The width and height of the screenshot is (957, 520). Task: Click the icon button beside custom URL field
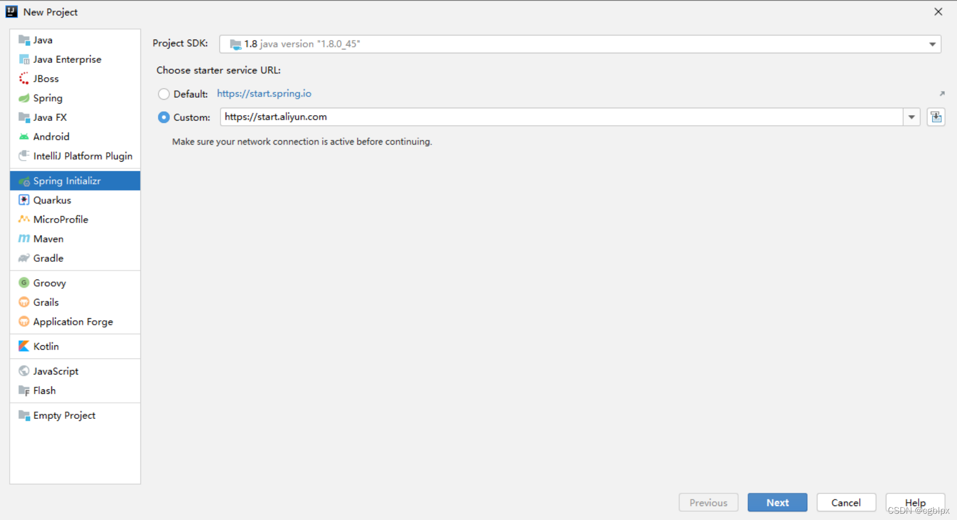(936, 117)
